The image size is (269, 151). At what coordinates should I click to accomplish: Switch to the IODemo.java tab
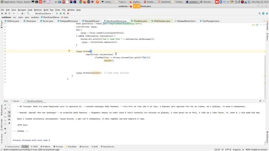[x=13, y=21]
